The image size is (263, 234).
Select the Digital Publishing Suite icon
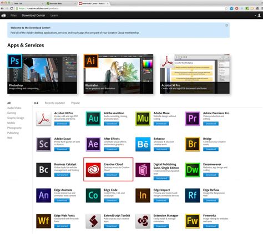[x=143, y=170]
